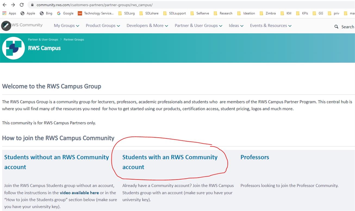This screenshot has height=211, width=355.
Task: Expand the Product Groups dropdown
Action: [x=103, y=26]
